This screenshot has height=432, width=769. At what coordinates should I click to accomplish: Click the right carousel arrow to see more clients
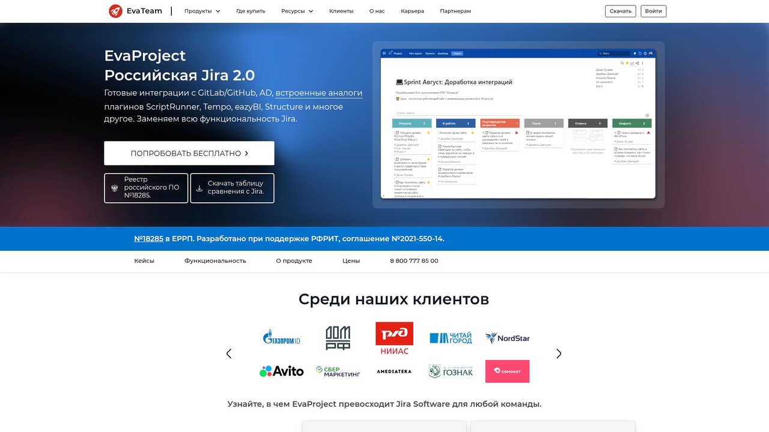pyautogui.click(x=558, y=353)
